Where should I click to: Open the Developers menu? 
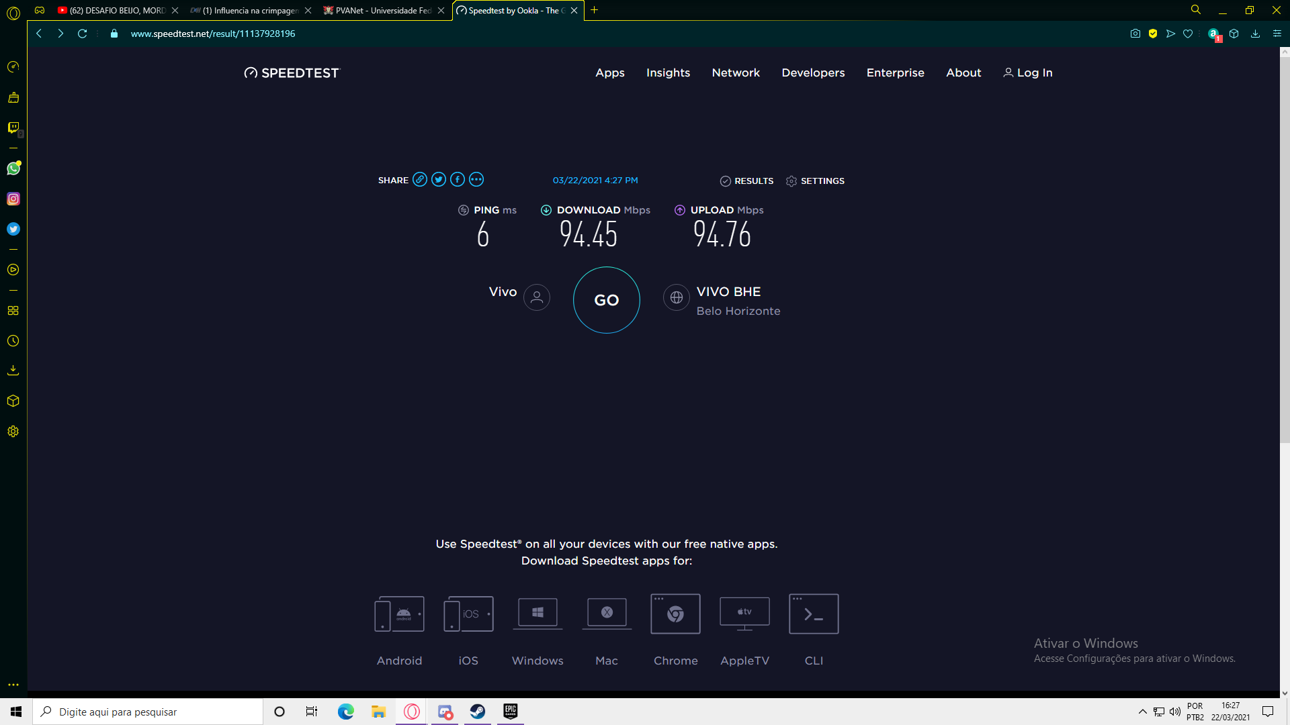click(x=813, y=72)
